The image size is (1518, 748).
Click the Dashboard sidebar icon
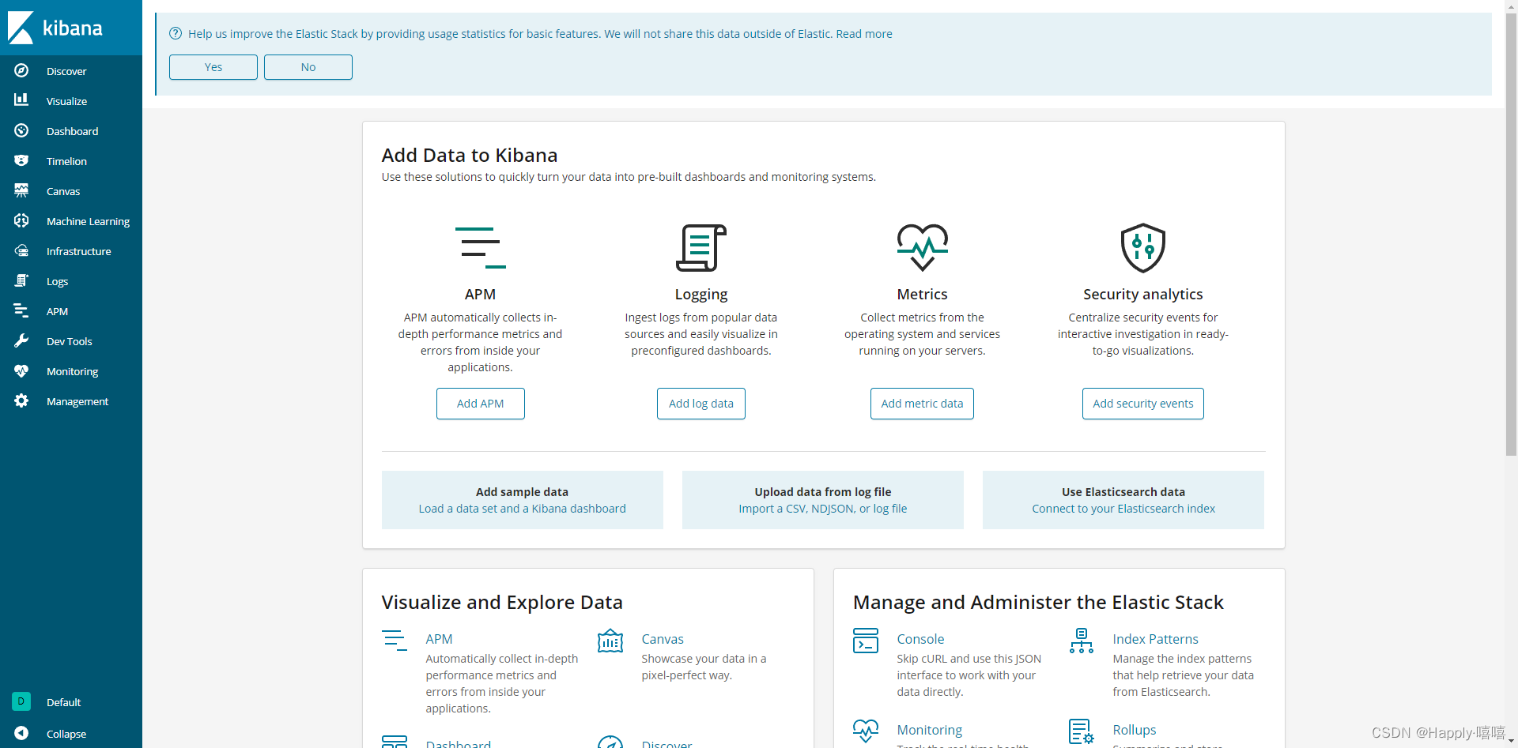pos(21,130)
